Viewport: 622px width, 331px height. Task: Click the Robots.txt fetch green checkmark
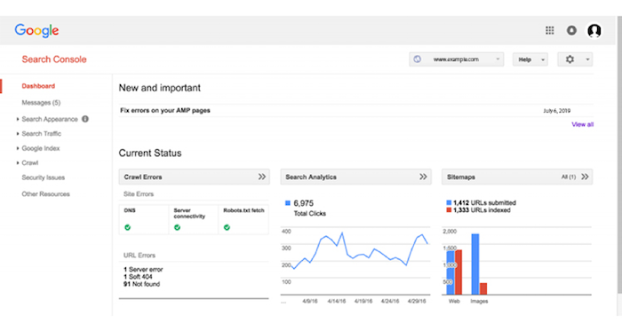click(227, 227)
